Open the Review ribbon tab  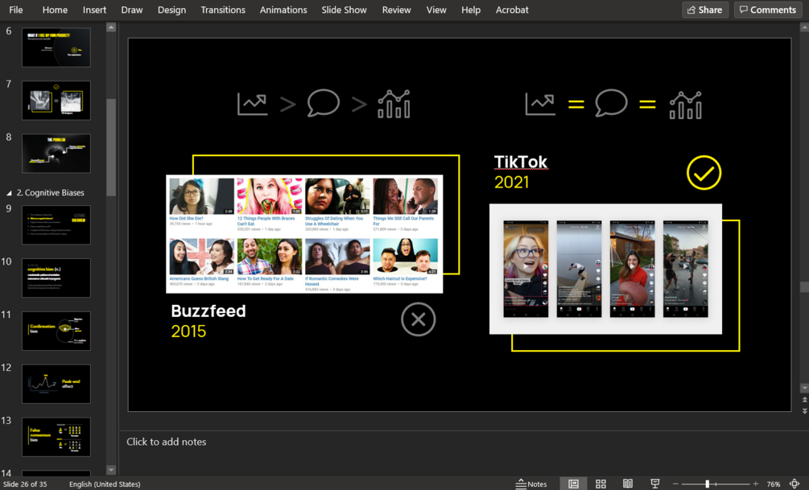[x=396, y=10]
